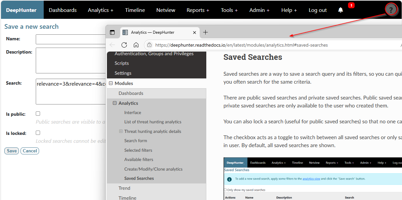Follow the 'analytics view' link
Image resolution: width=402 pixels, height=200 pixels.
pyautogui.click(x=311, y=179)
